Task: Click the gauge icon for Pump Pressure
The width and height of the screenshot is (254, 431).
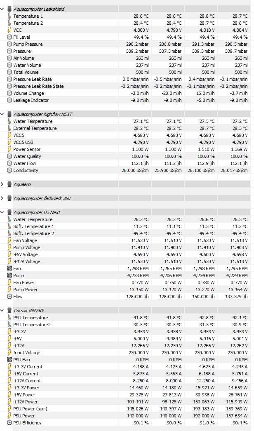Action: click(x=9, y=44)
